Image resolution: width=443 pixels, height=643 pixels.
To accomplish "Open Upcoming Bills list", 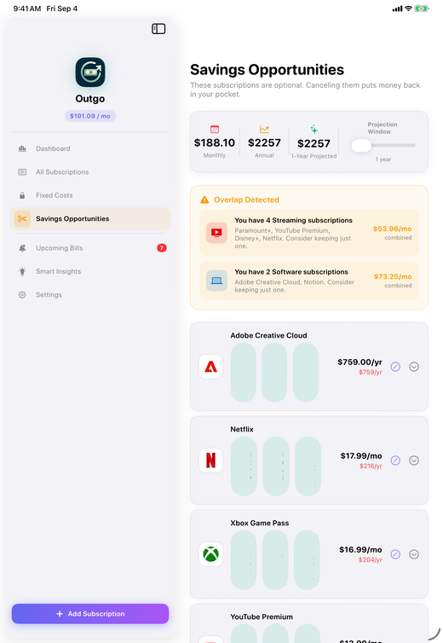I will click(x=90, y=248).
